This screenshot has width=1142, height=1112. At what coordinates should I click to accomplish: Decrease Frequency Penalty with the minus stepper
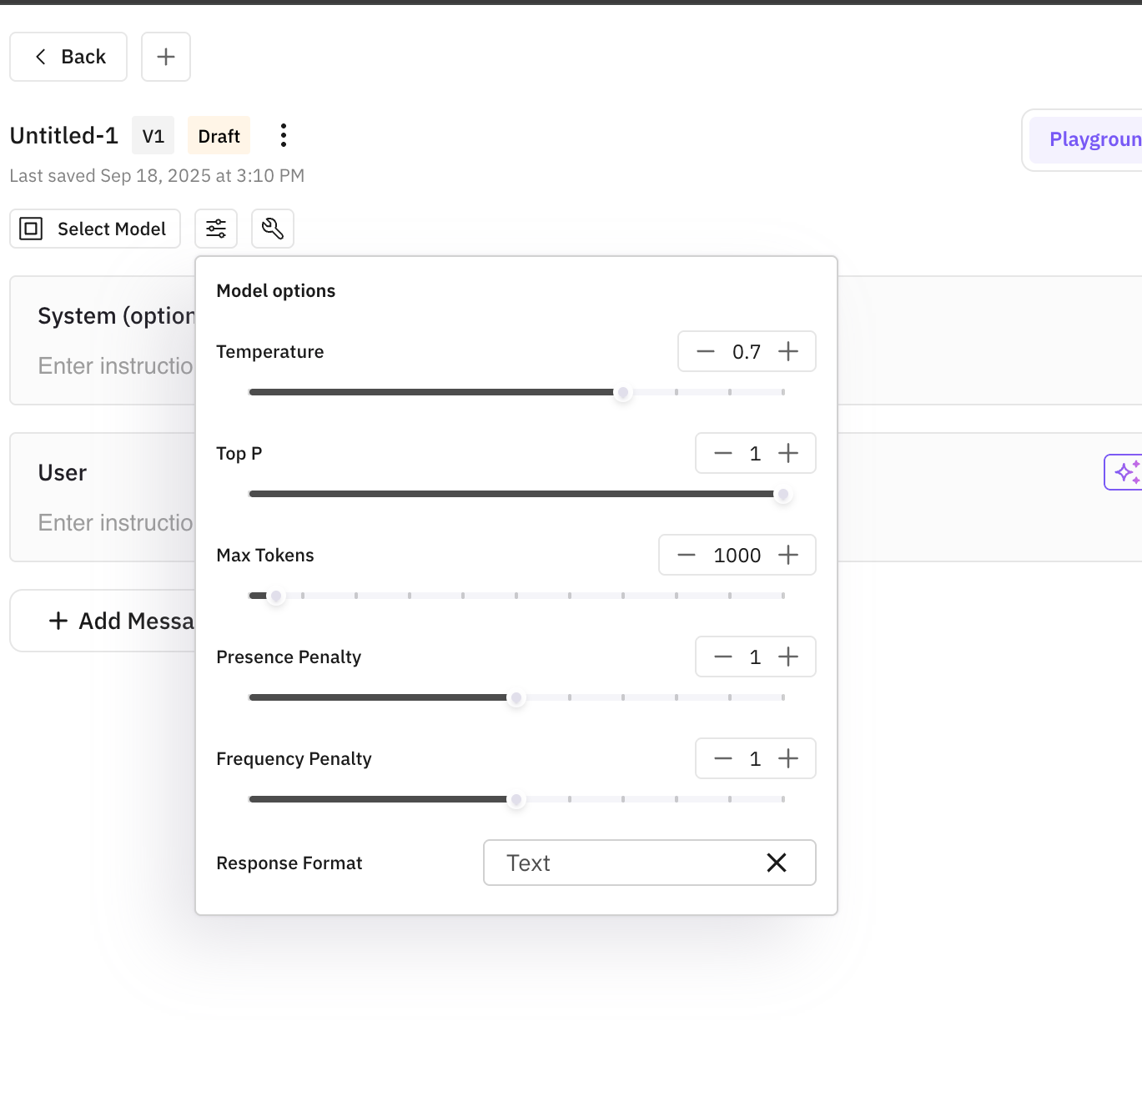click(722, 758)
